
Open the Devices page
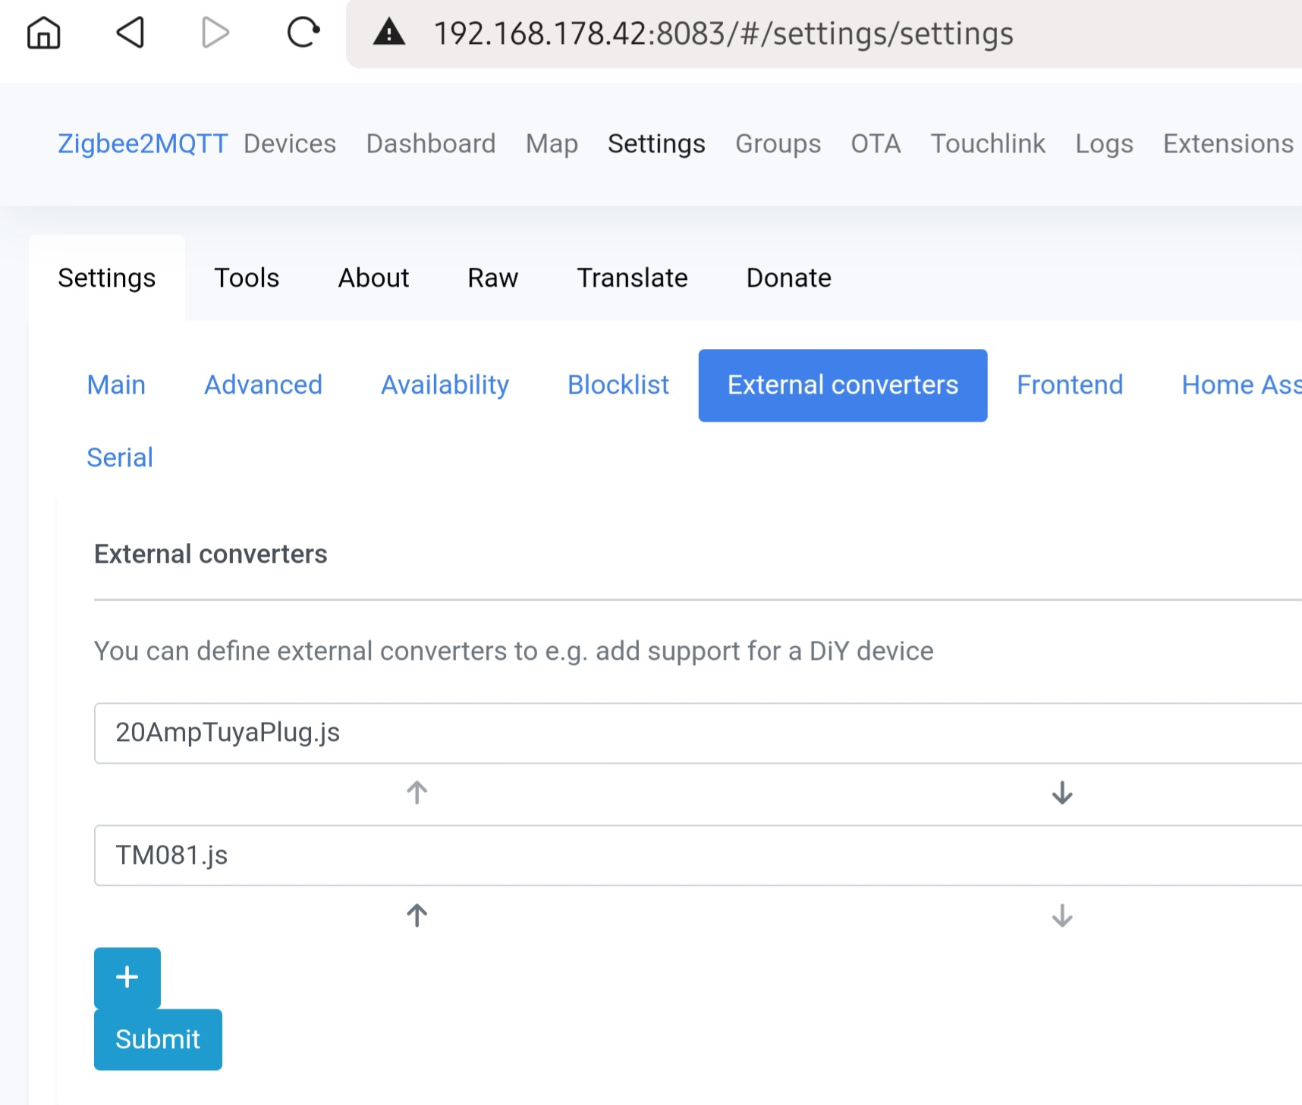(x=289, y=143)
